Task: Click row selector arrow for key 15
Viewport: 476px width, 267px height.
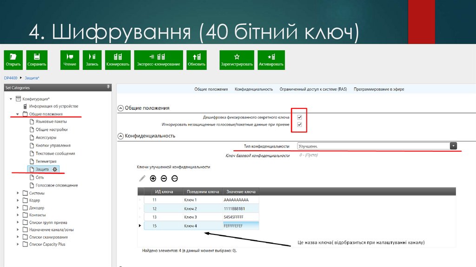Action: point(140,226)
